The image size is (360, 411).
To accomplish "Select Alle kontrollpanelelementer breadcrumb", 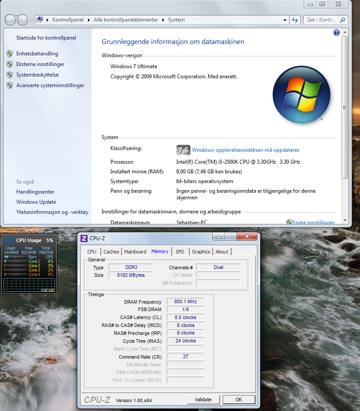I will [x=126, y=20].
